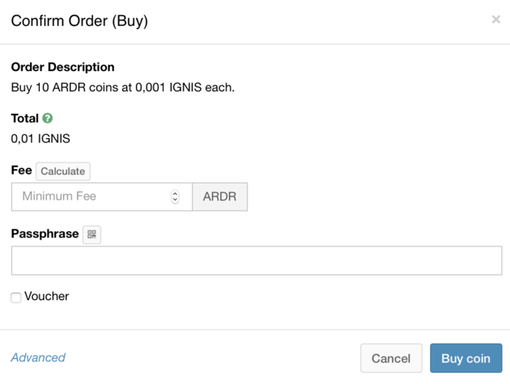Cancel the buy order
Image resolution: width=510 pixels, height=384 pixels.
(x=391, y=358)
